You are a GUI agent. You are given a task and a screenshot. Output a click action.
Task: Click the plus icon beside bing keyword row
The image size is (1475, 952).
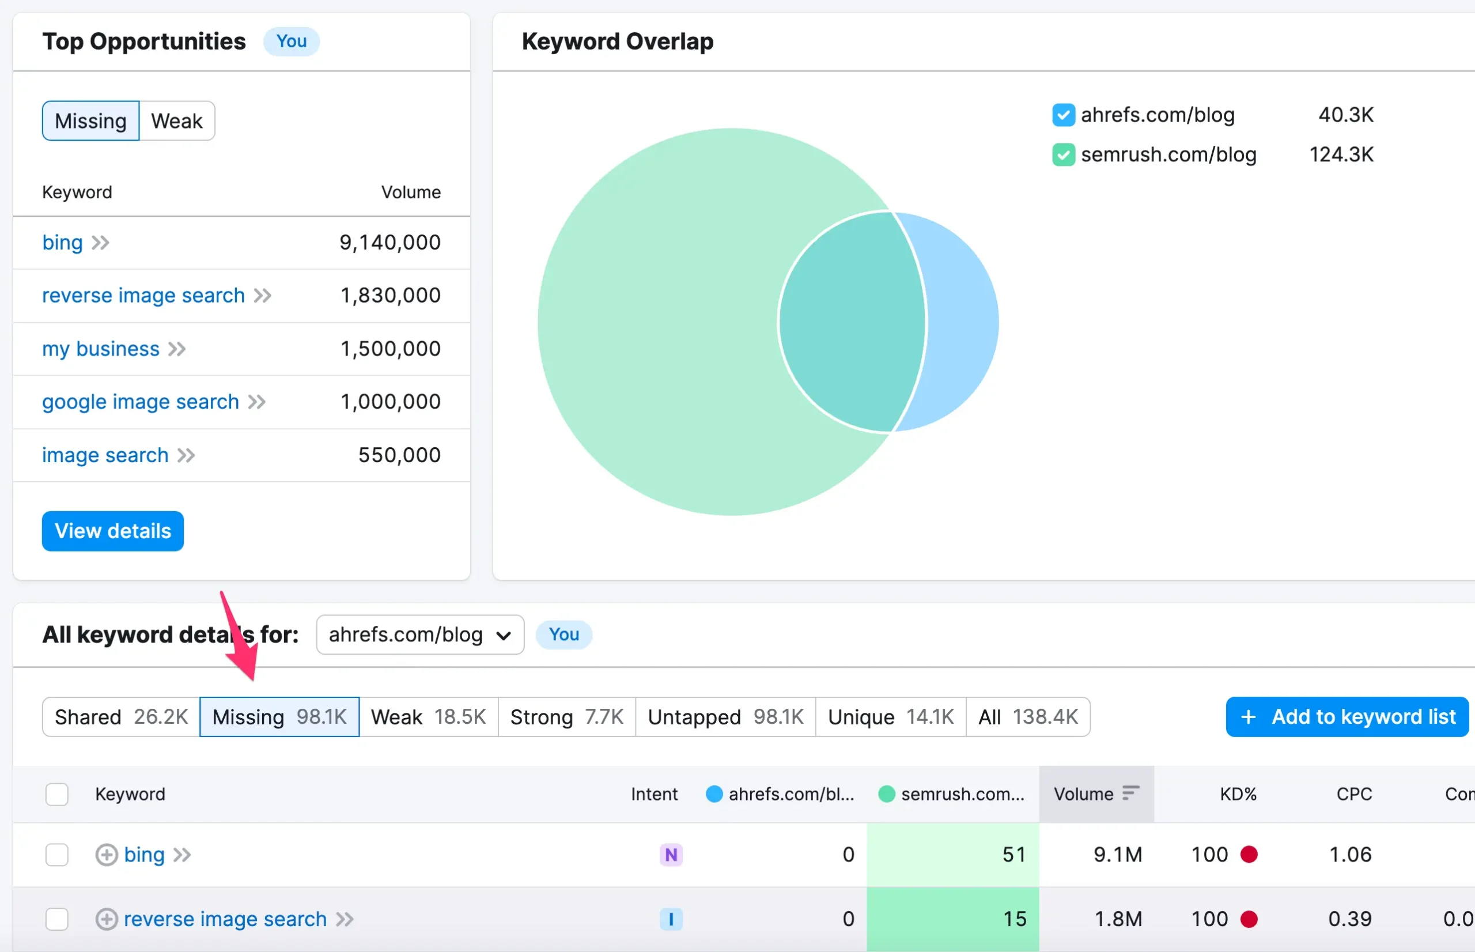coord(106,855)
